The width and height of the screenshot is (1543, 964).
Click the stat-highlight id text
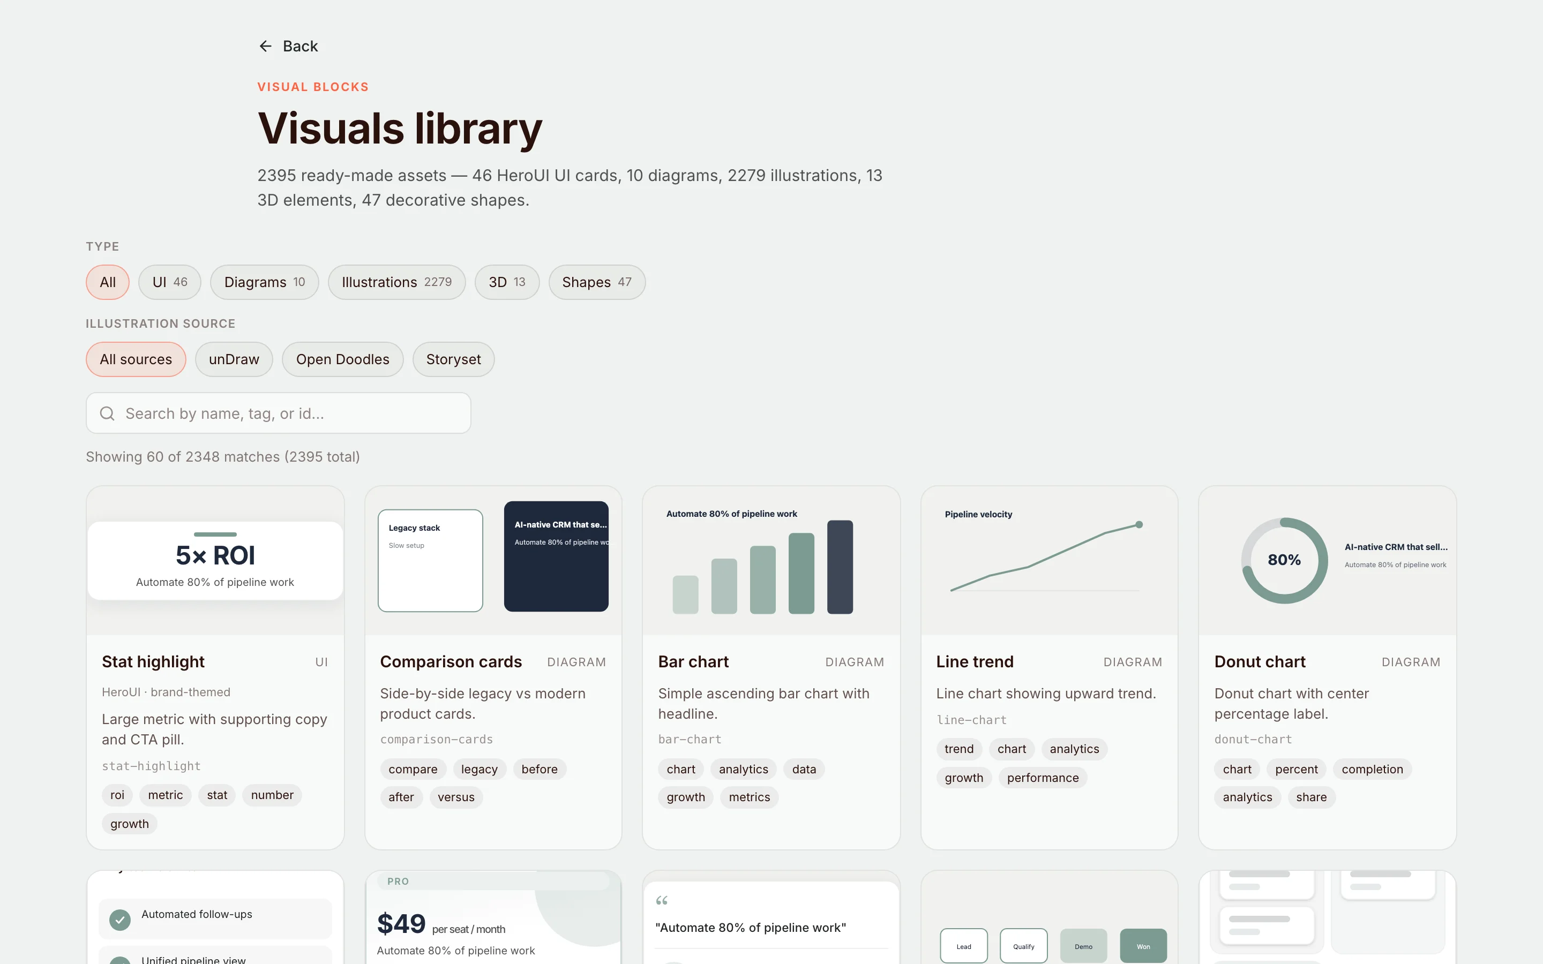[x=151, y=766]
